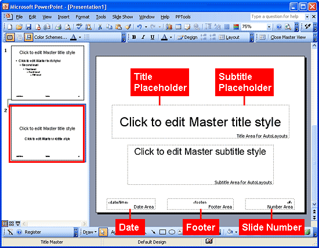Toggle Underline formatting
Screen dimensions: 319x248
(153, 37)
